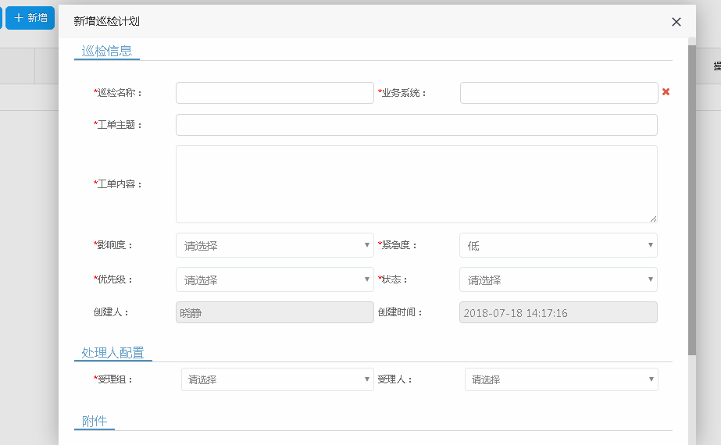721x445 pixels.
Task: Choose from the 受理人 dropdown
Action: [x=561, y=379]
